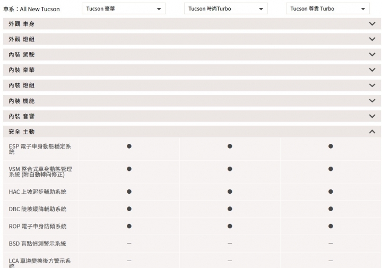Click ROP dot under Tucson 豪華 column

tap(129, 226)
